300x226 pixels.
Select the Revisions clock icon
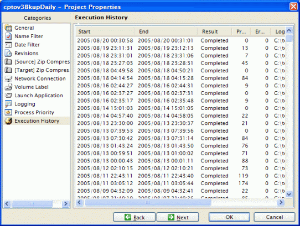pyautogui.click(x=8, y=53)
